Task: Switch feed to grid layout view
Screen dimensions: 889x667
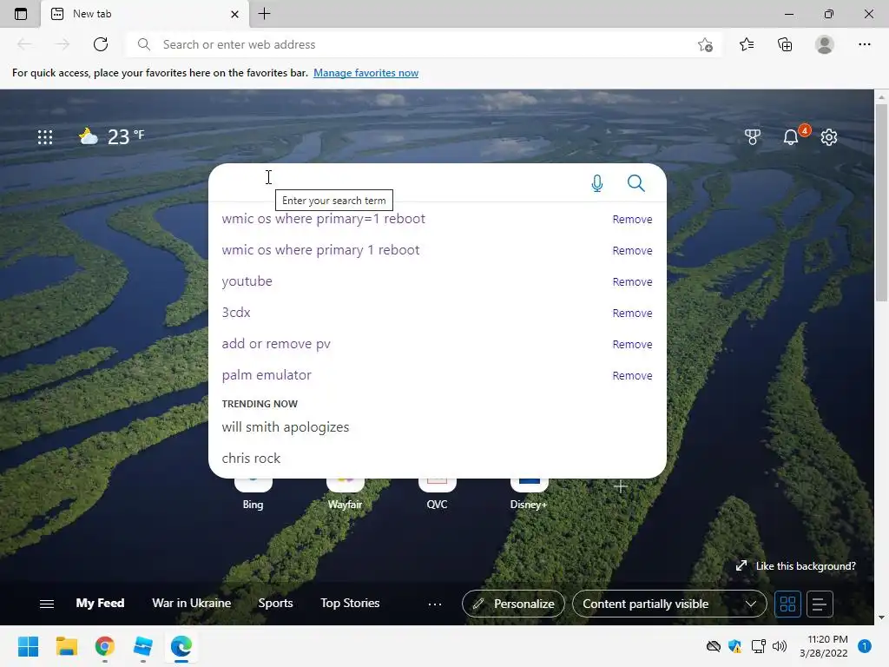Action: (787, 604)
